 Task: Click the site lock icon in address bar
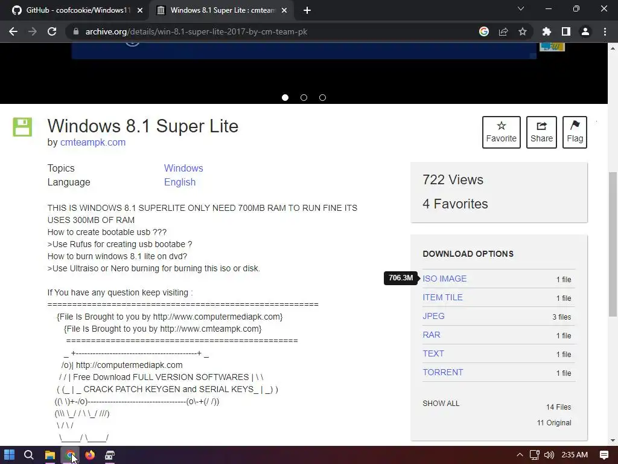click(x=76, y=31)
